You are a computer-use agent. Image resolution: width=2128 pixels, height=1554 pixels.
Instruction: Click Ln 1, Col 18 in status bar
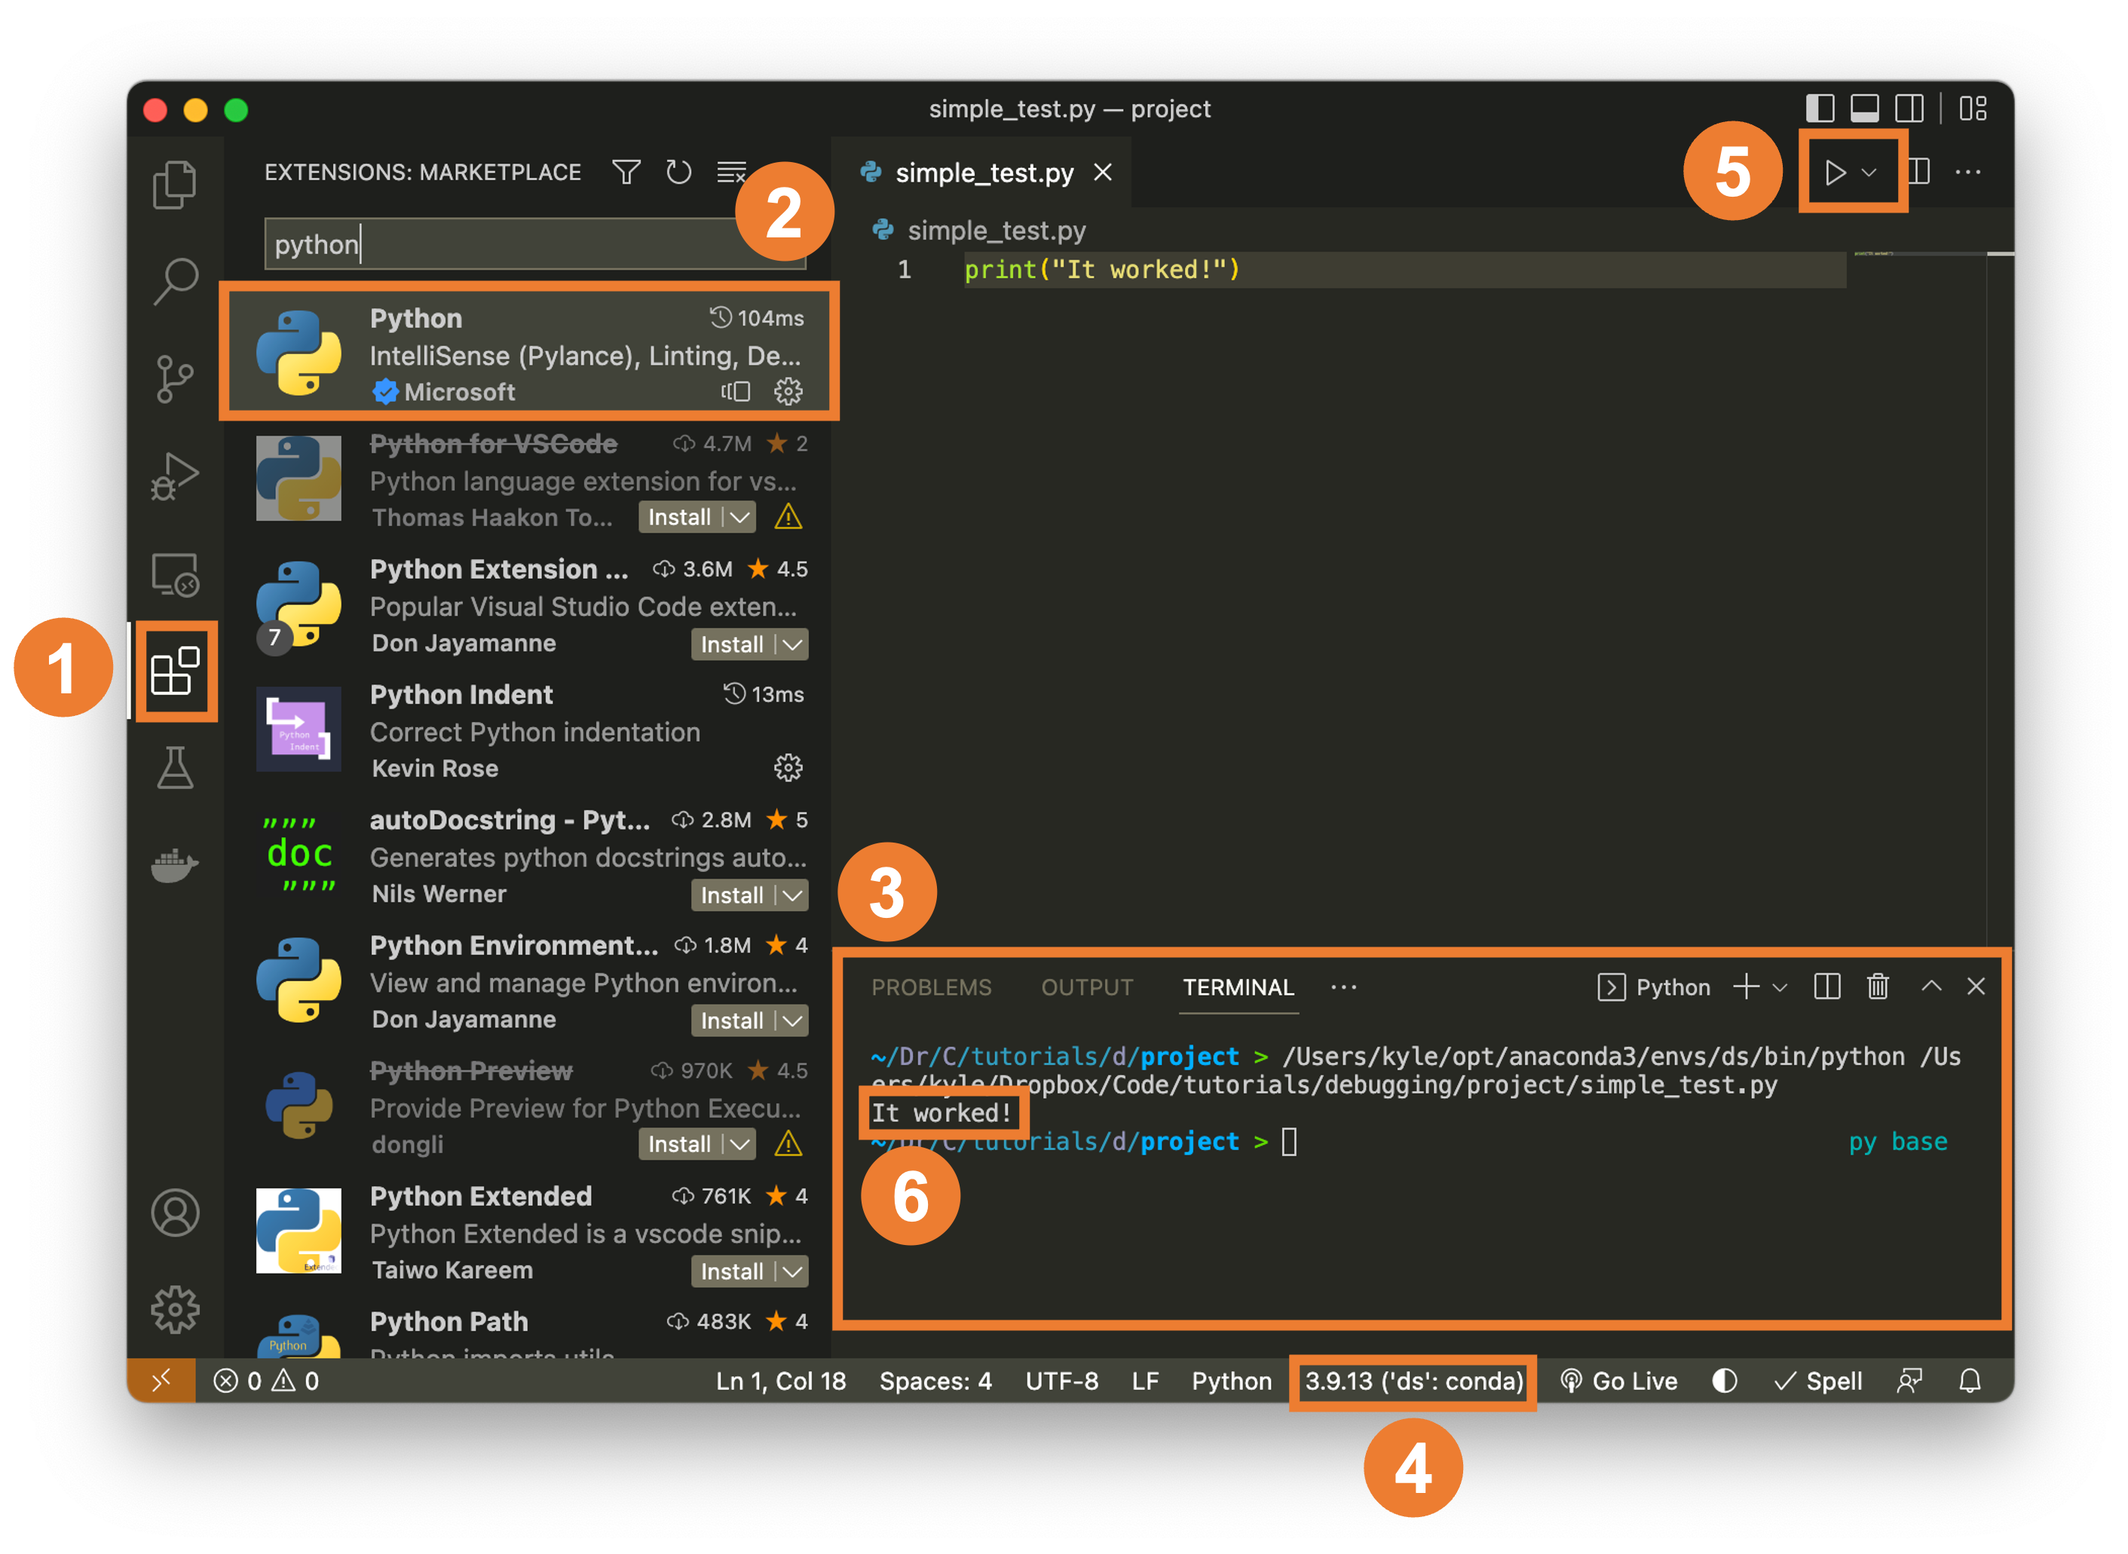click(781, 1381)
